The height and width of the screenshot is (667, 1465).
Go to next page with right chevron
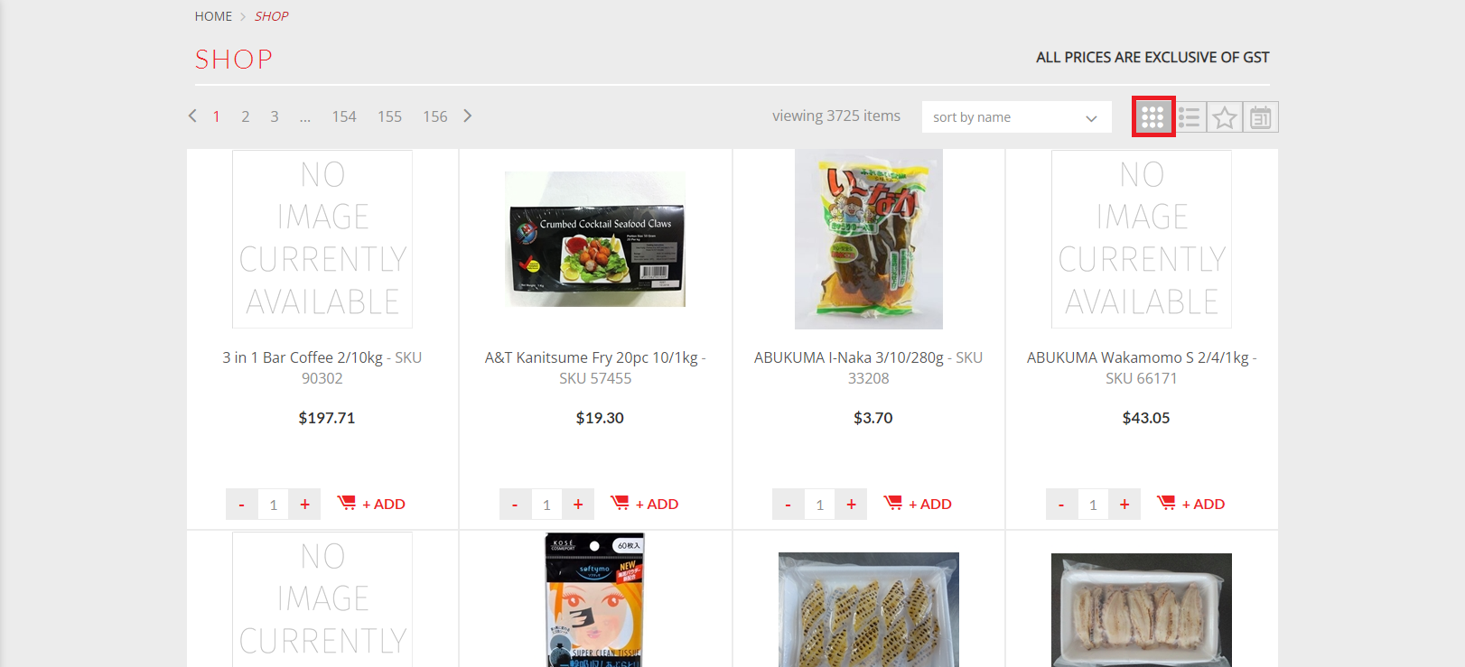(467, 116)
